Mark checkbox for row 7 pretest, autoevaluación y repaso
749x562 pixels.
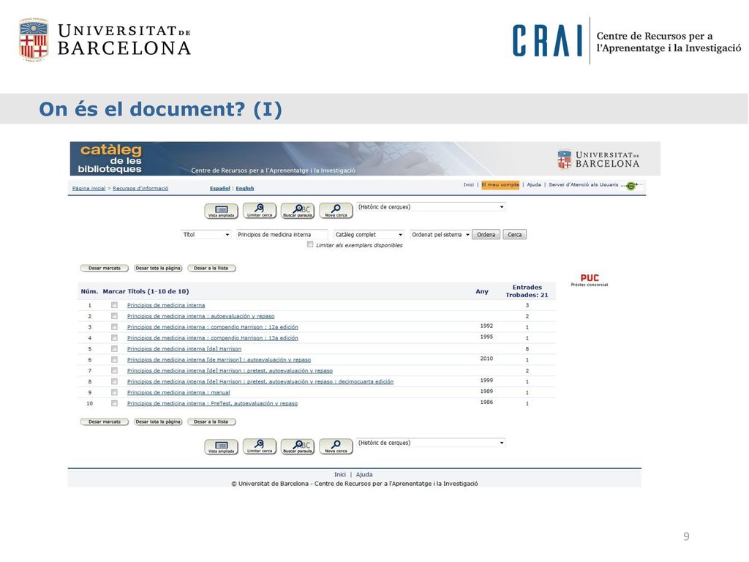click(x=114, y=370)
